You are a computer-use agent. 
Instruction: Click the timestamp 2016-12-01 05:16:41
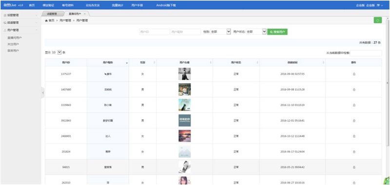tap(292, 120)
